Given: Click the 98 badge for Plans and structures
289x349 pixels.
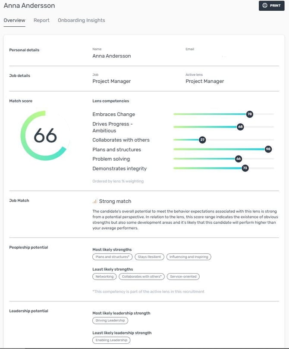Looking at the screenshot, I should [x=267, y=149].
